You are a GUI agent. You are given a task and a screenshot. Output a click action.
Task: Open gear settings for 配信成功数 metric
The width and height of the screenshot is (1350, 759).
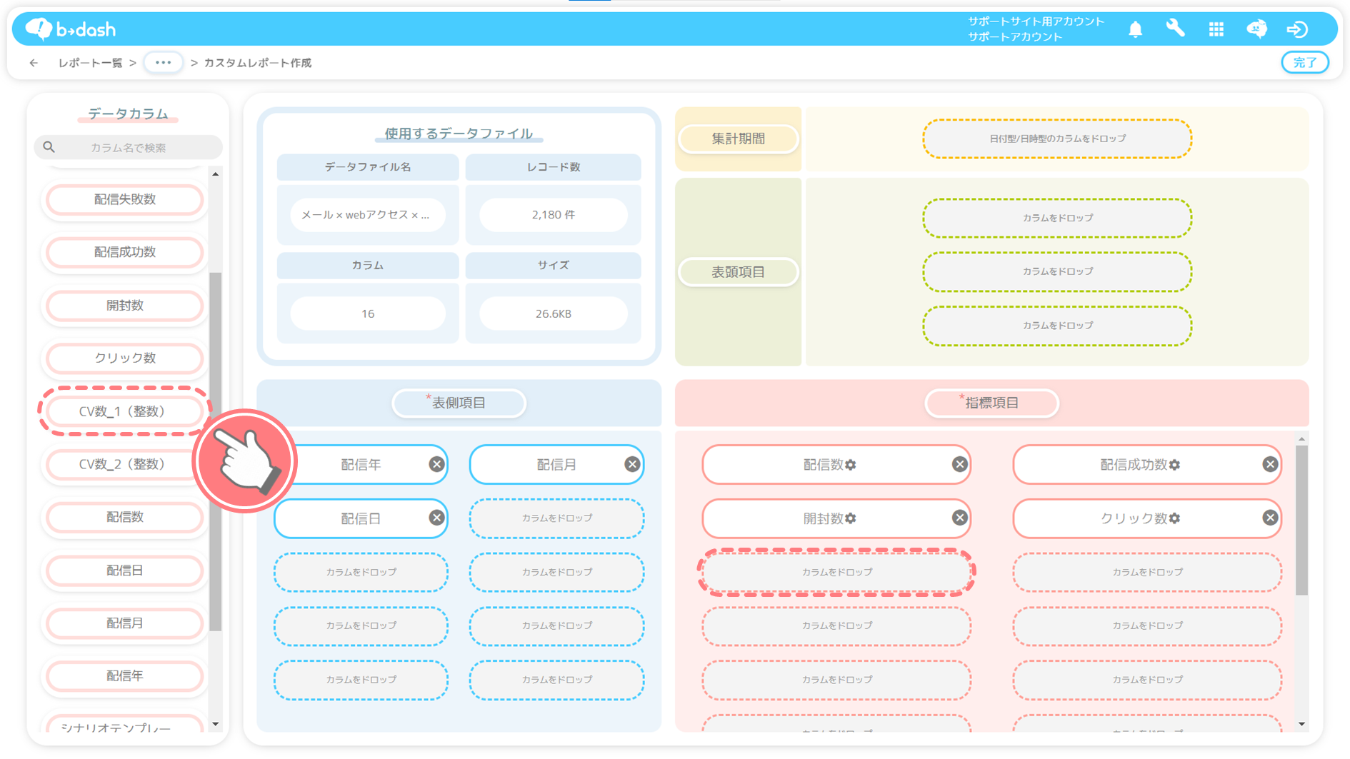click(1175, 465)
